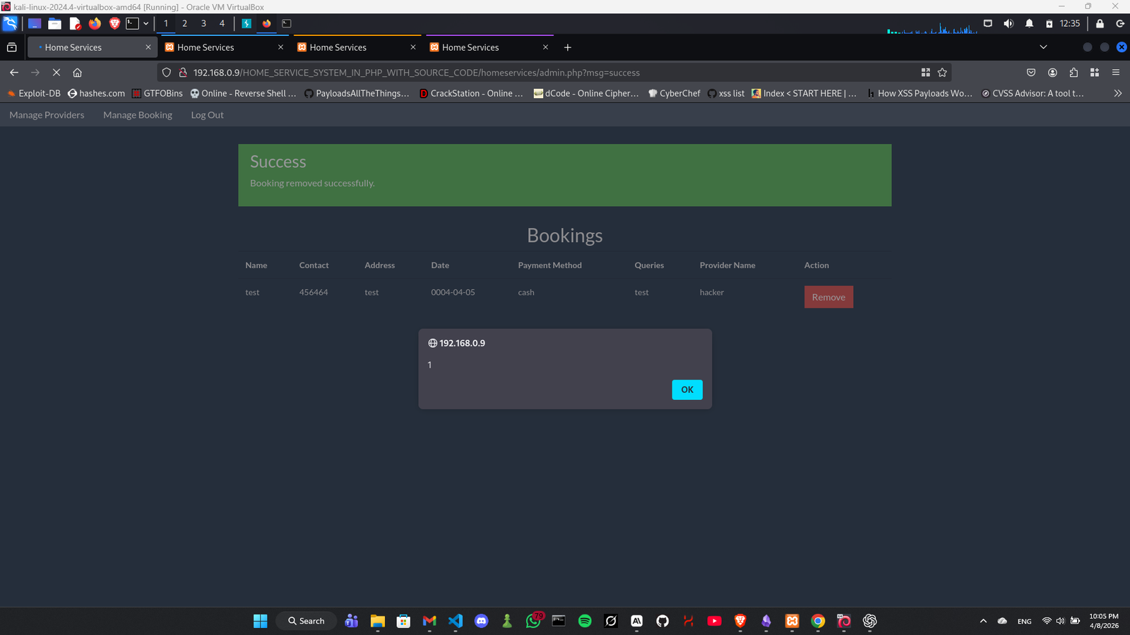
Task: Open the Kali volume speaker icon
Action: 1009,23
